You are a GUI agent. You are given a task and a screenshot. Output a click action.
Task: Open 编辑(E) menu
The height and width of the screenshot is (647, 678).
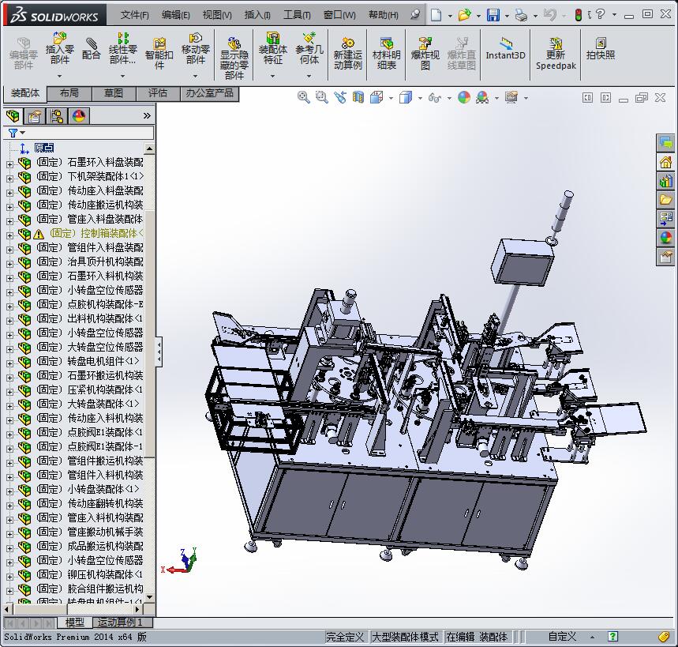pos(175,15)
